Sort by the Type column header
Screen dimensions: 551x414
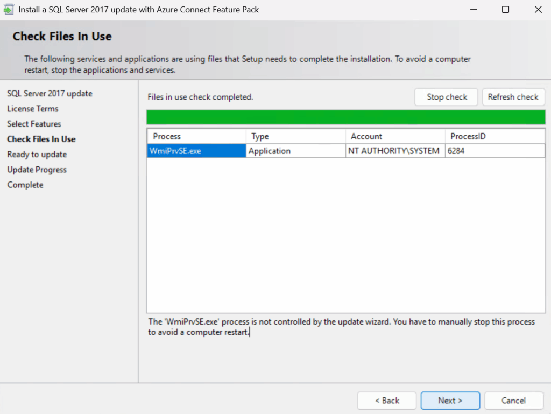(295, 136)
